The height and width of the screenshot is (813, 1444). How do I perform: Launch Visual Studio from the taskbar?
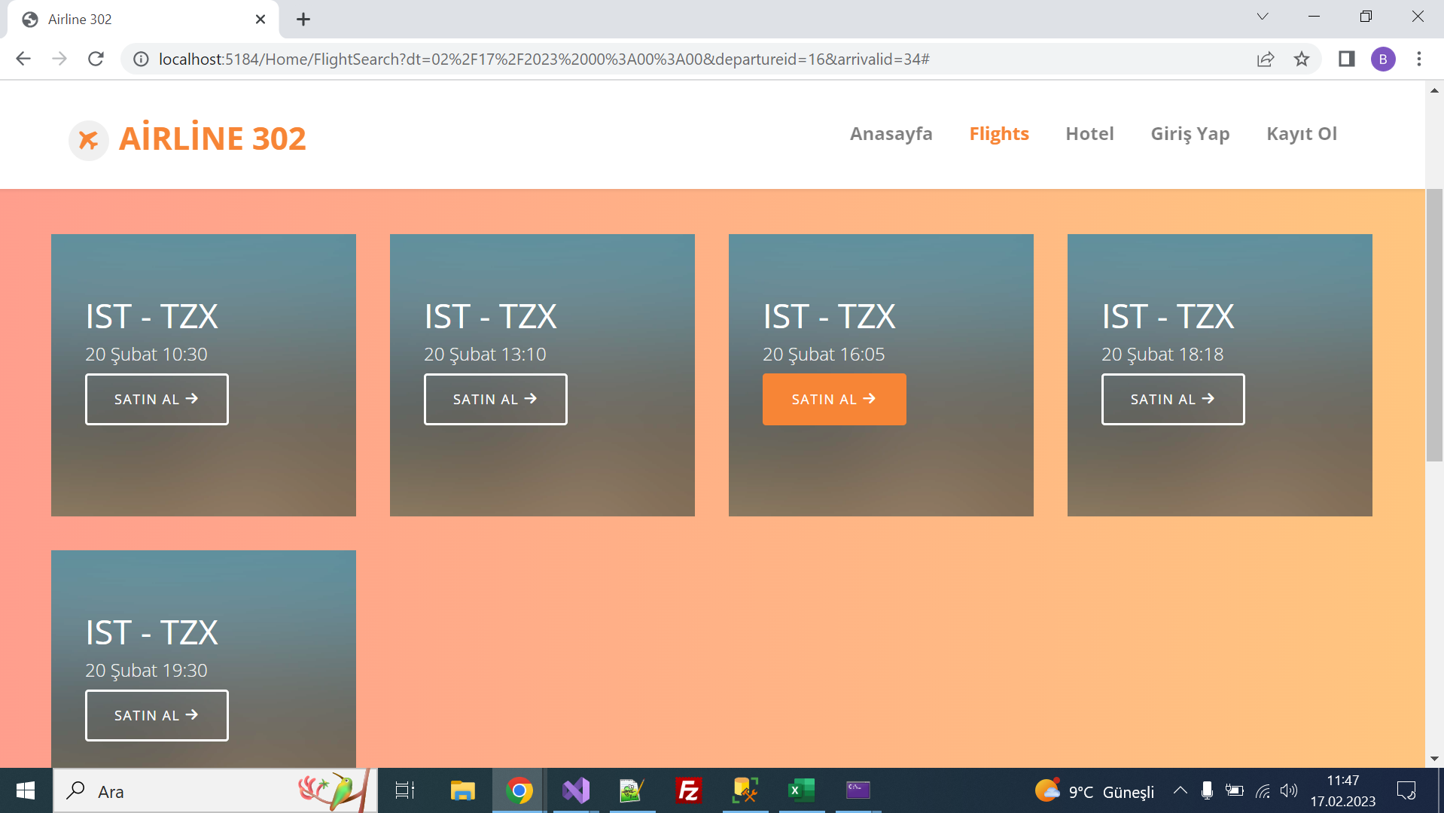pyautogui.click(x=576, y=790)
